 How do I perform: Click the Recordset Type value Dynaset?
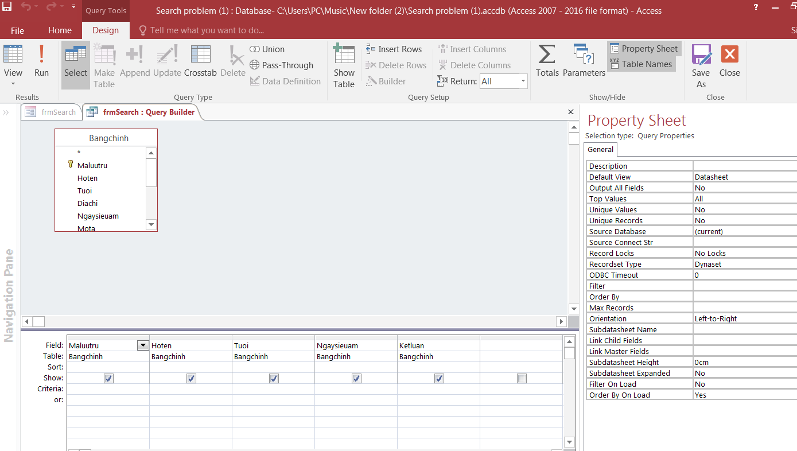tap(745, 264)
